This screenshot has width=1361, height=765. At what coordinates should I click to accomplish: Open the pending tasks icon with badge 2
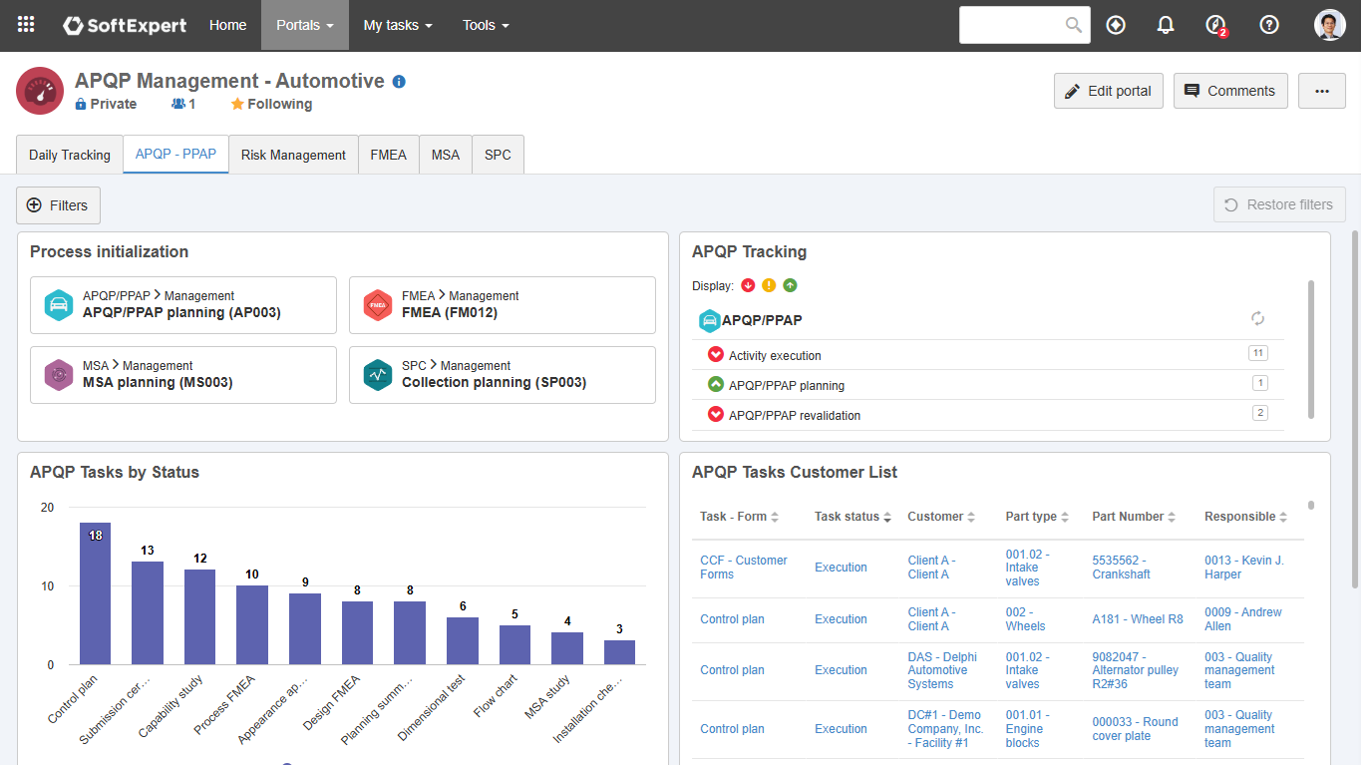(1215, 25)
